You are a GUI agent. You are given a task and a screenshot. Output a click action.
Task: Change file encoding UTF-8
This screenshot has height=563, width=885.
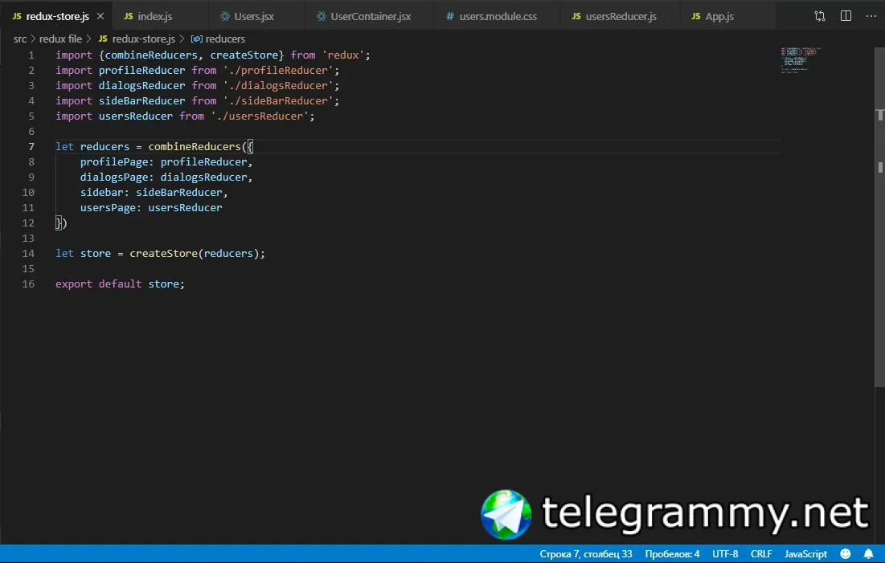pos(725,554)
